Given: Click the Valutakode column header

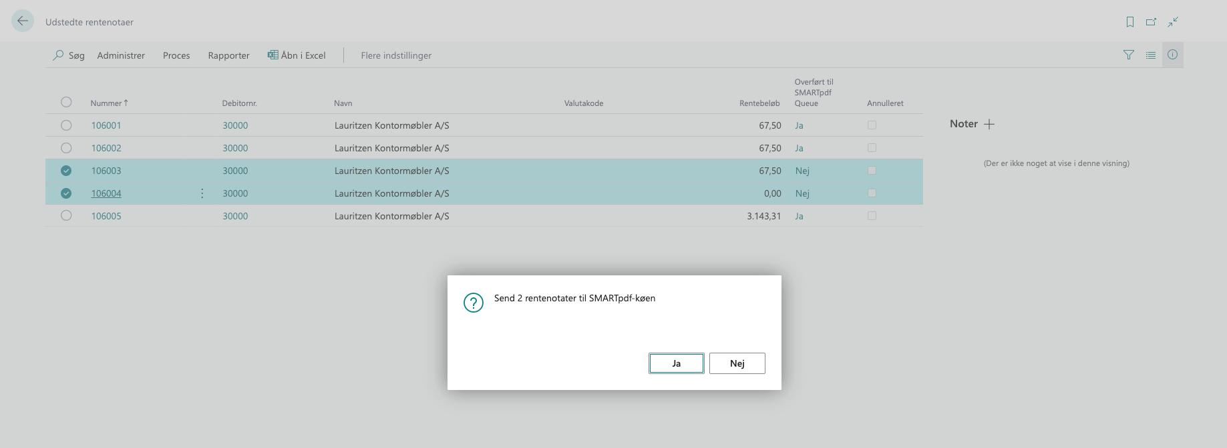Looking at the screenshot, I should [584, 103].
